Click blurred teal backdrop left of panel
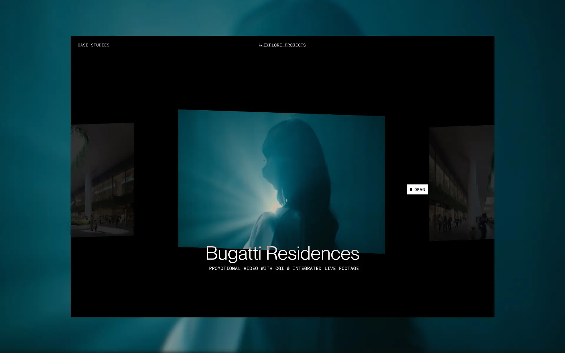 (35, 176)
